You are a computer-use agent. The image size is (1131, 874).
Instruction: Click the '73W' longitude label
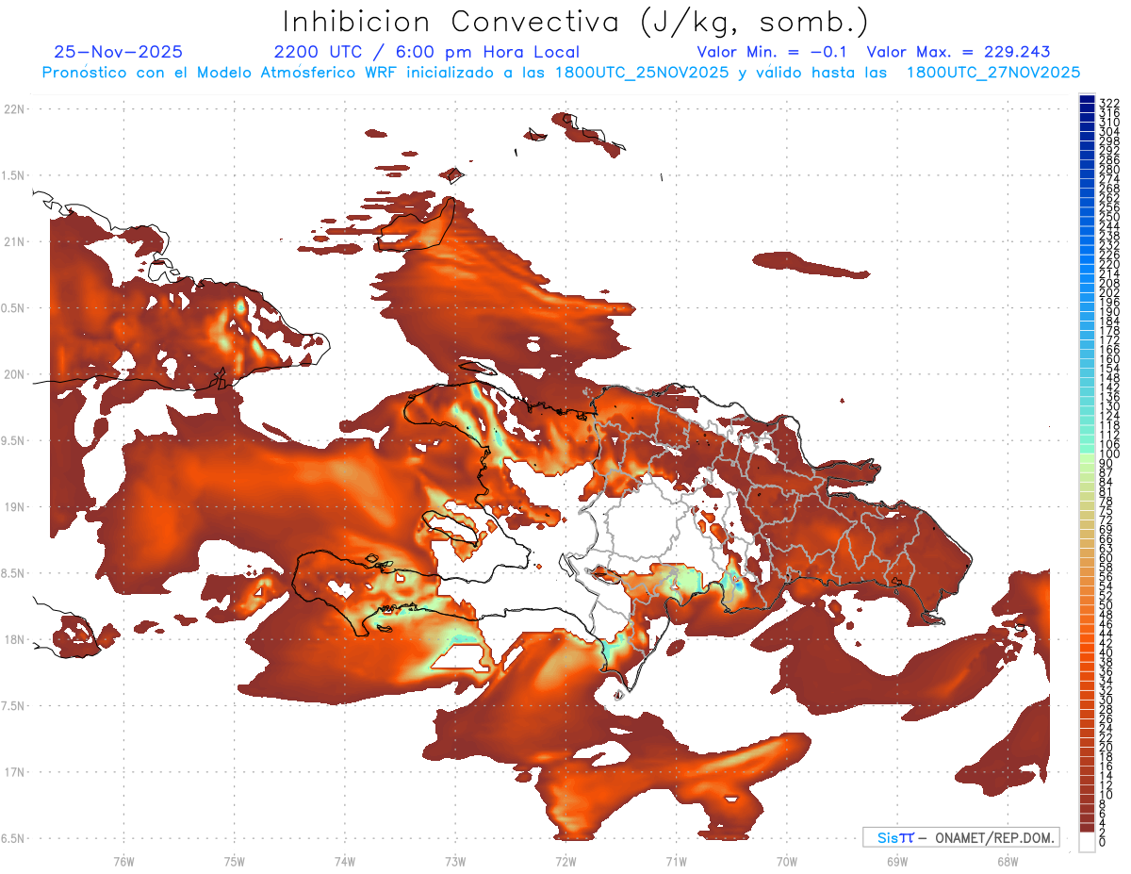click(x=455, y=861)
